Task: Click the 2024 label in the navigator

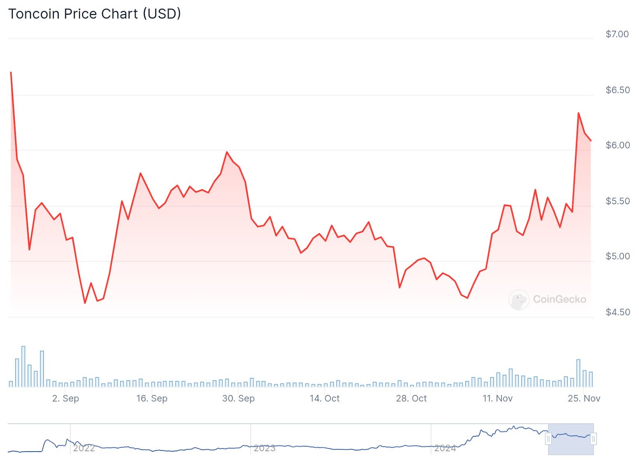Action: point(445,448)
